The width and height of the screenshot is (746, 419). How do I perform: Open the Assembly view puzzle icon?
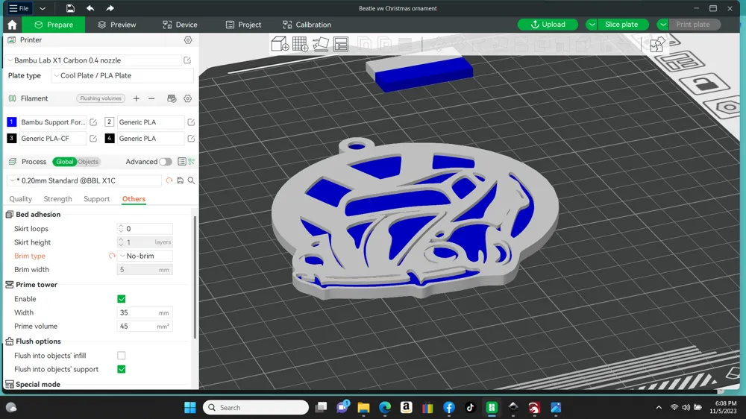pyautogui.click(x=657, y=44)
